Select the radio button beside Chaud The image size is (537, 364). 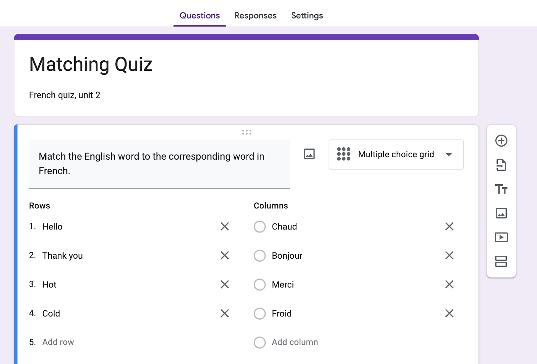pyautogui.click(x=259, y=226)
